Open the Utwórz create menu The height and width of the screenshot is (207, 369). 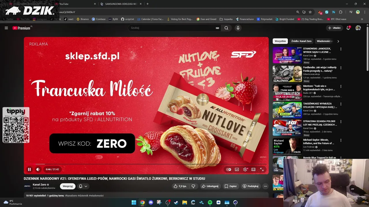[x=334, y=28]
